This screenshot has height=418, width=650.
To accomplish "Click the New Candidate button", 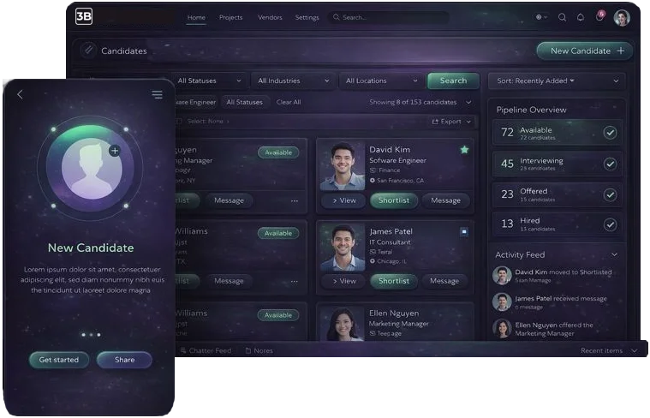I will pos(585,51).
